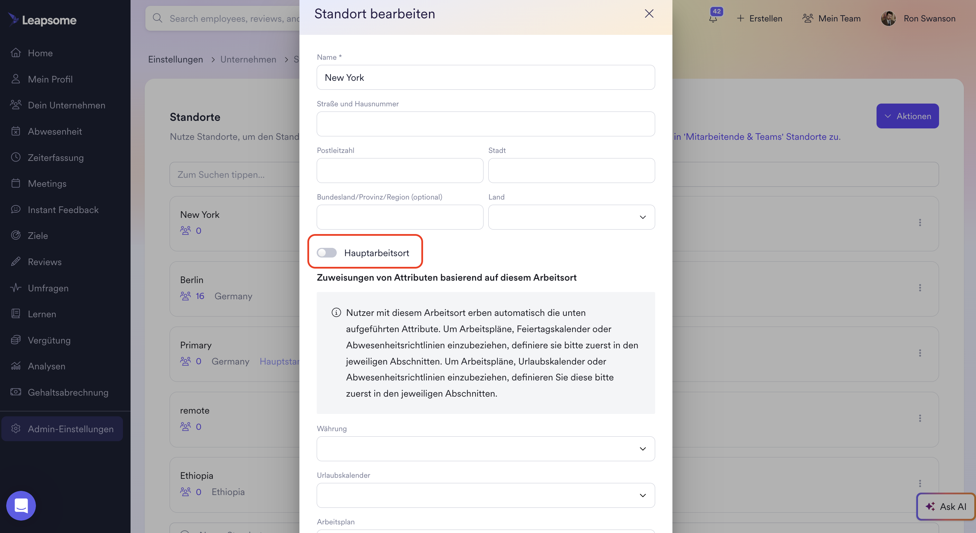Click the Name field containing New York
Image resolution: width=976 pixels, height=533 pixels.
[486, 77]
